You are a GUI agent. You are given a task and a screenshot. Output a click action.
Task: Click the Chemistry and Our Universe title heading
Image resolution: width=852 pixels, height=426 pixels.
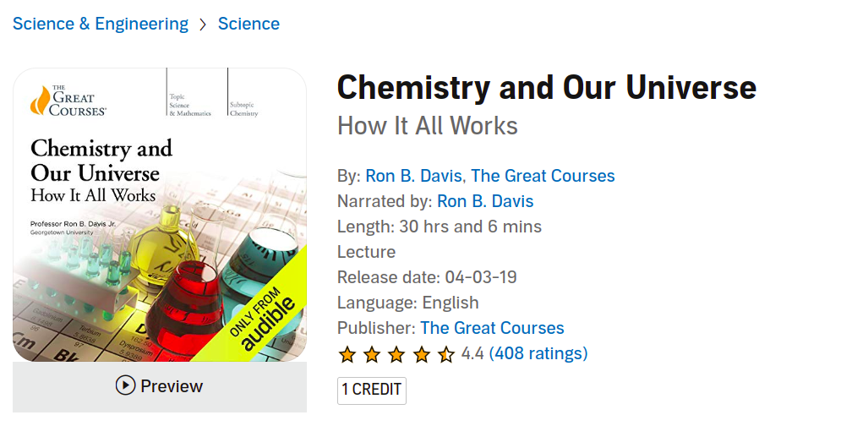547,88
